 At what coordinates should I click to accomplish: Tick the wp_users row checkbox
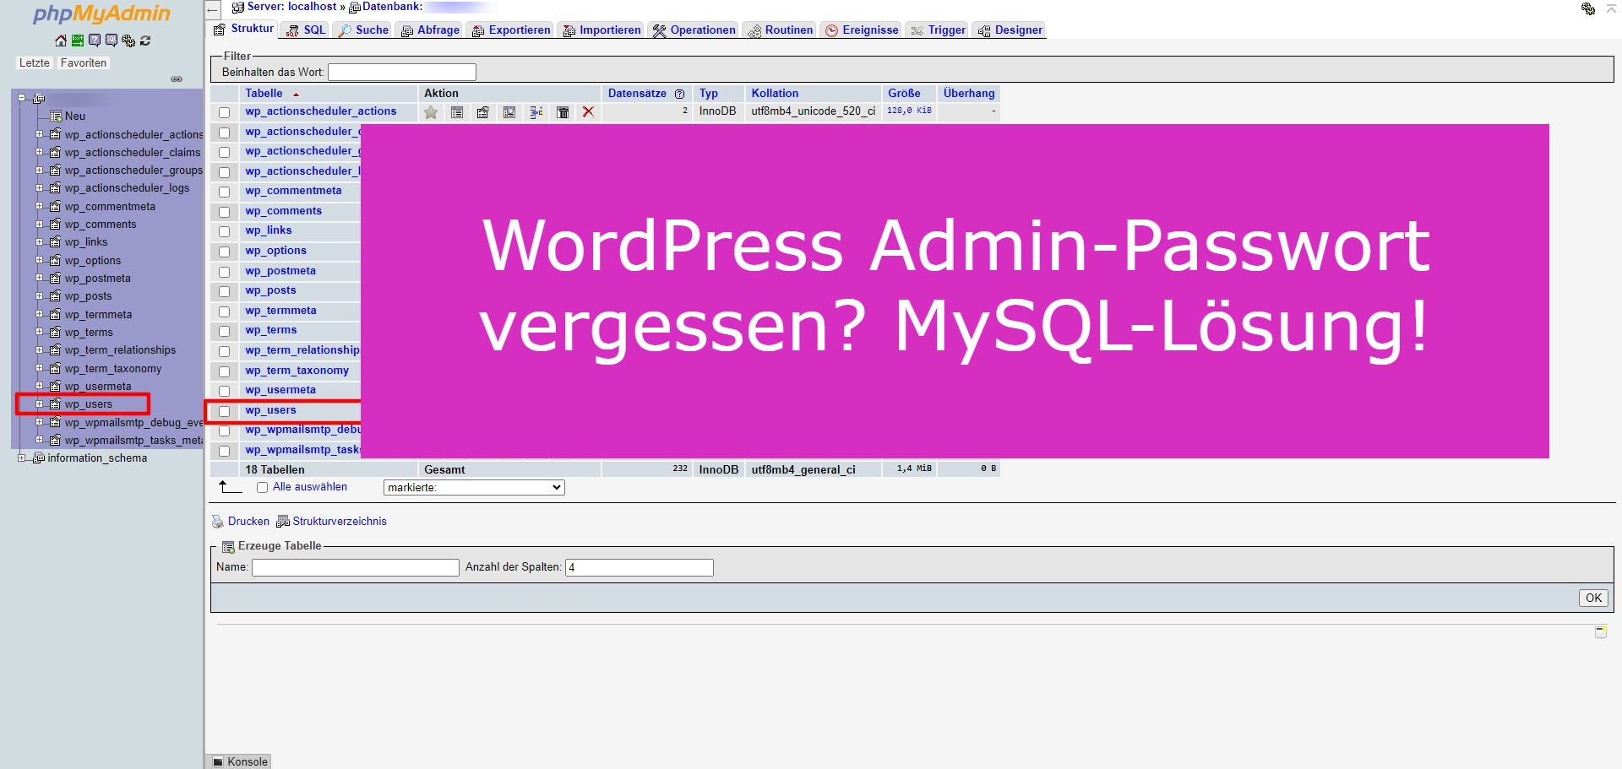224,411
